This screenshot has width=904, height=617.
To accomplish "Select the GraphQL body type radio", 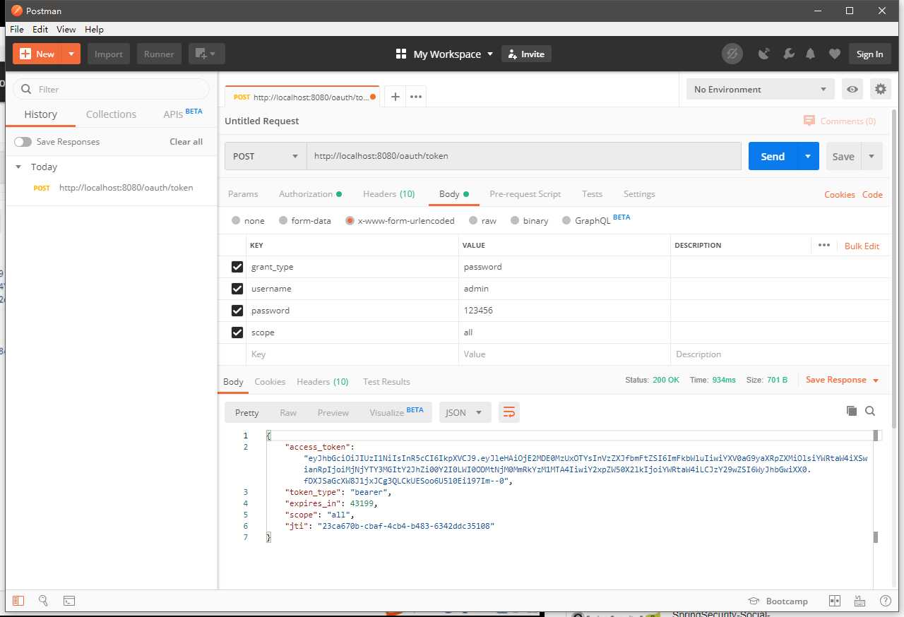I will click(x=566, y=220).
